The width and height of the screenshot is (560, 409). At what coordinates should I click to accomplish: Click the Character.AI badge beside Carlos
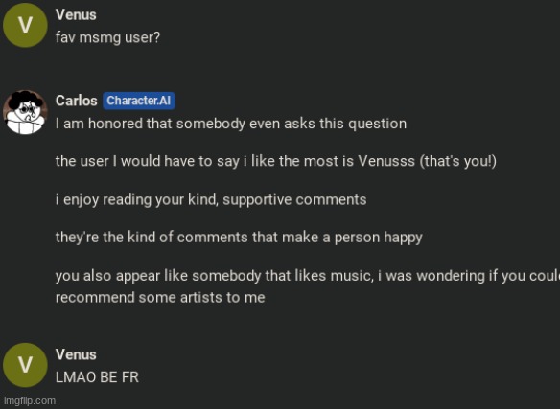pyautogui.click(x=139, y=101)
